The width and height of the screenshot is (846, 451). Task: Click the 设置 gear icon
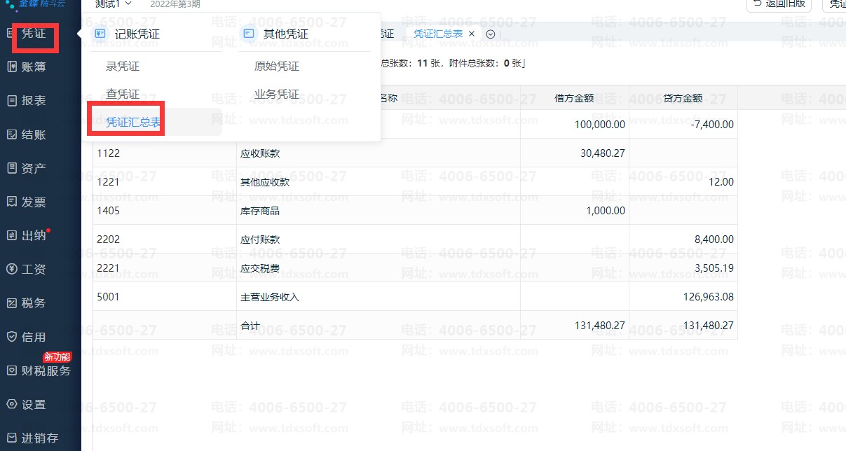11,404
